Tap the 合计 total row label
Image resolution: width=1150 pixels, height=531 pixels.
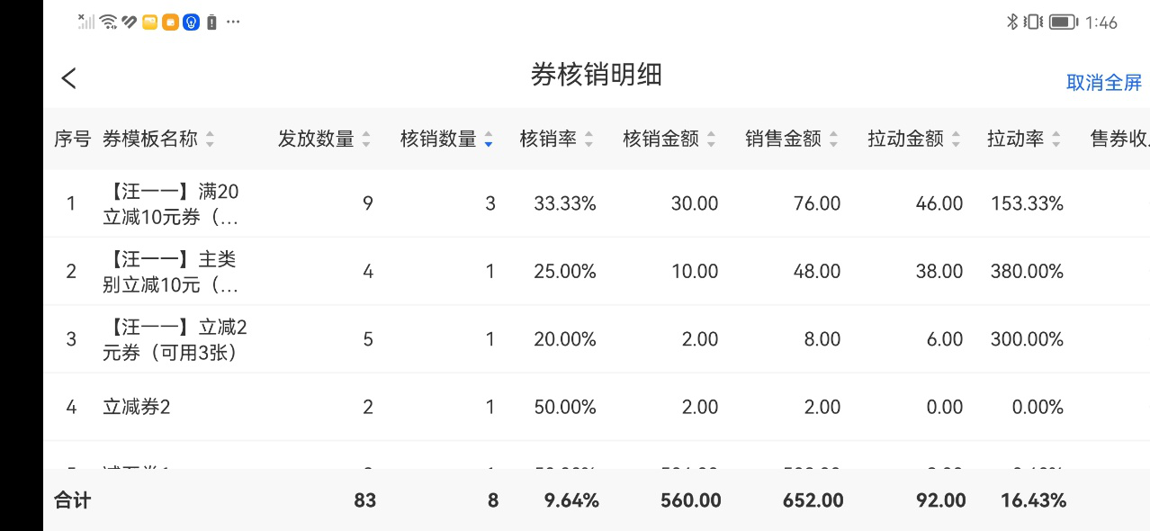click(x=73, y=500)
